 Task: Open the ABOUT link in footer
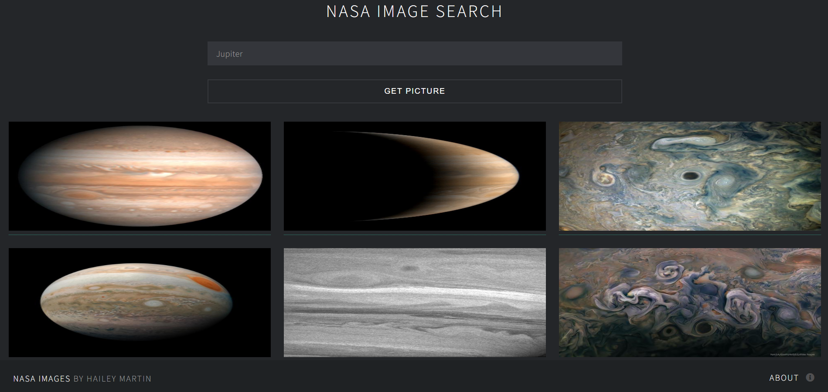coord(784,378)
